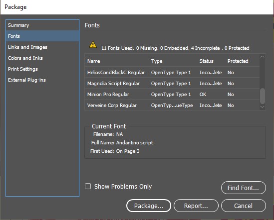Enable Show Problems Only checkbox

pos(88,186)
